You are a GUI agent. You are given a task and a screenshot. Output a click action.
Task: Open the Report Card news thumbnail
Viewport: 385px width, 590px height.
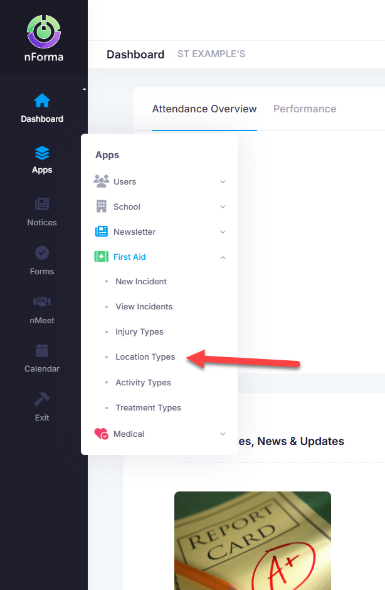click(x=253, y=540)
